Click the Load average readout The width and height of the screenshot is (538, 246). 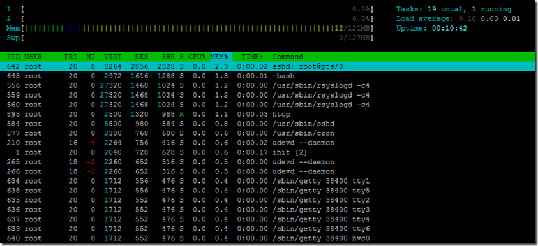[458, 19]
